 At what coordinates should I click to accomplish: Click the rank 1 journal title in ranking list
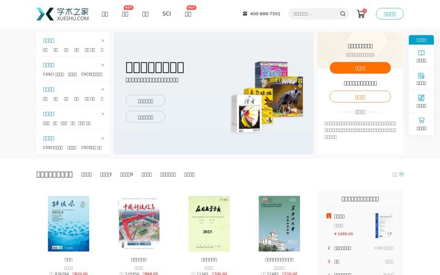click(339, 216)
